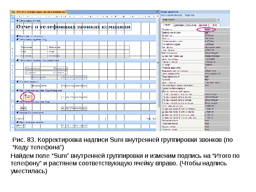Image resolution: width=256 pixels, height=192 pixels.
Task: Select the Фамилия textbox in group header
Action: tap(89, 47)
